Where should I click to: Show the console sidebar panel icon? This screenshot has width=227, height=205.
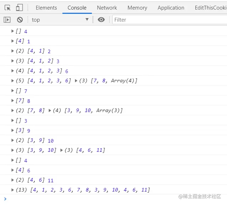pos(7,20)
